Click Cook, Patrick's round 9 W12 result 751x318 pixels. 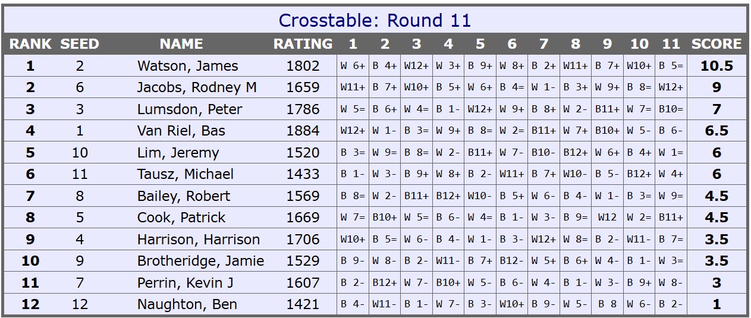[x=607, y=218]
